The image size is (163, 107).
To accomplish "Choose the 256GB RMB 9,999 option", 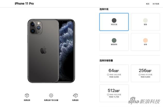I will [145, 73].
